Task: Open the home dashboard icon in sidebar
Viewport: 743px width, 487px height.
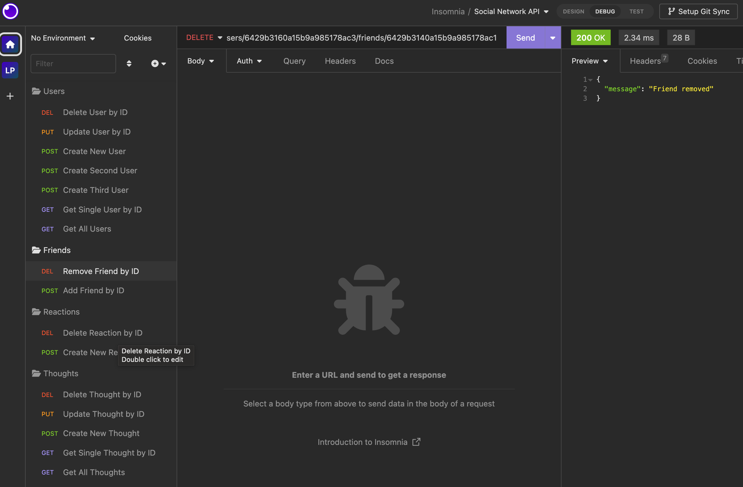Action: (10, 44)
